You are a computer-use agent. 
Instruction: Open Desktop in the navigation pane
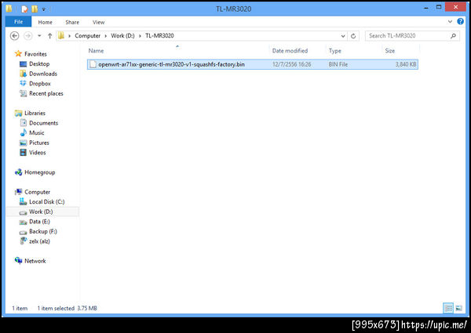[39, 63]
